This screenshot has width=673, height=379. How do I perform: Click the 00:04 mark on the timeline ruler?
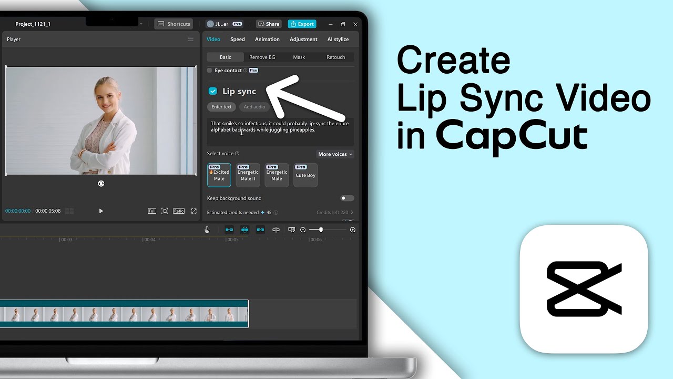[x=149, y=240]
